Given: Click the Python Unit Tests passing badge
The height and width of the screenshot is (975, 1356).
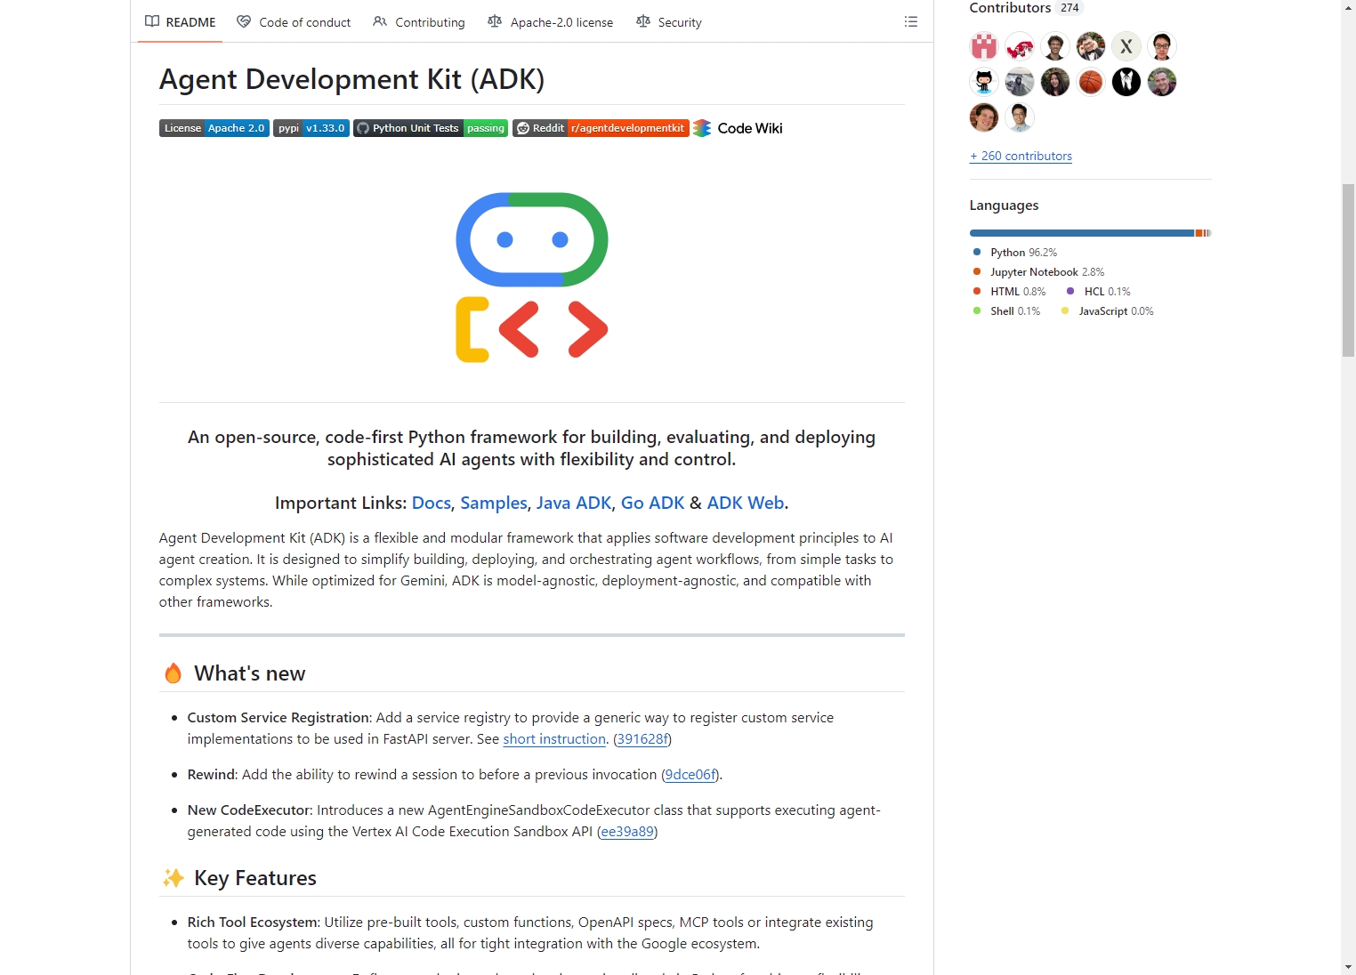Looking at the screenshot, I should (431, 128).
